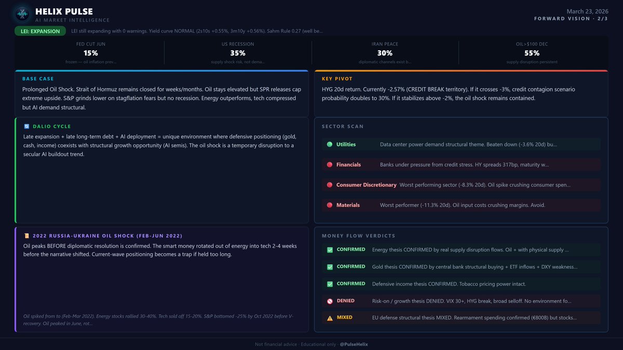Screen dimensions: 623x350
Task: Click the 'LEI still expanding' ticker text
Action: pos(197,31)
